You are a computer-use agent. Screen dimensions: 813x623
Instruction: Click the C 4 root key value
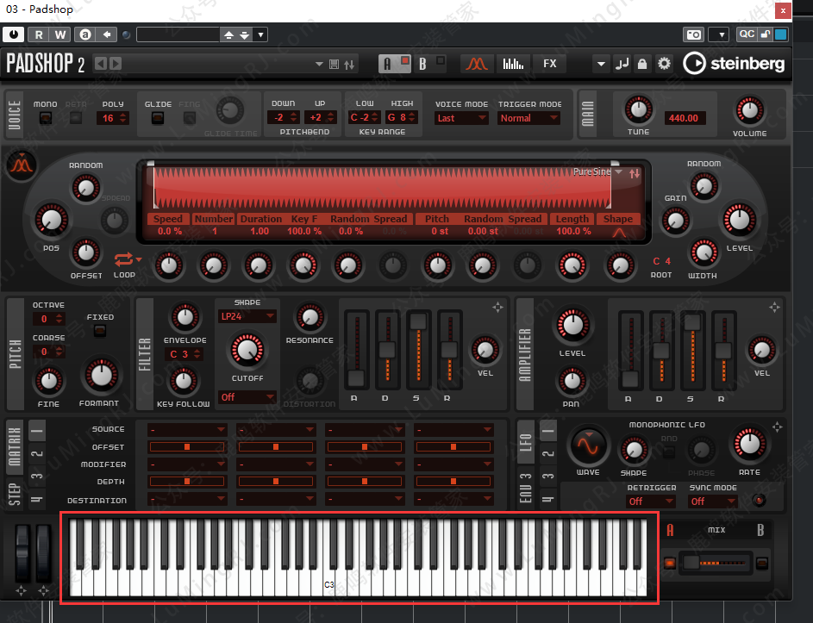pos(661,261)
